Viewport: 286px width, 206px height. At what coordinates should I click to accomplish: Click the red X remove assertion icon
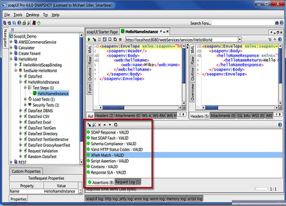pos(100,125)
